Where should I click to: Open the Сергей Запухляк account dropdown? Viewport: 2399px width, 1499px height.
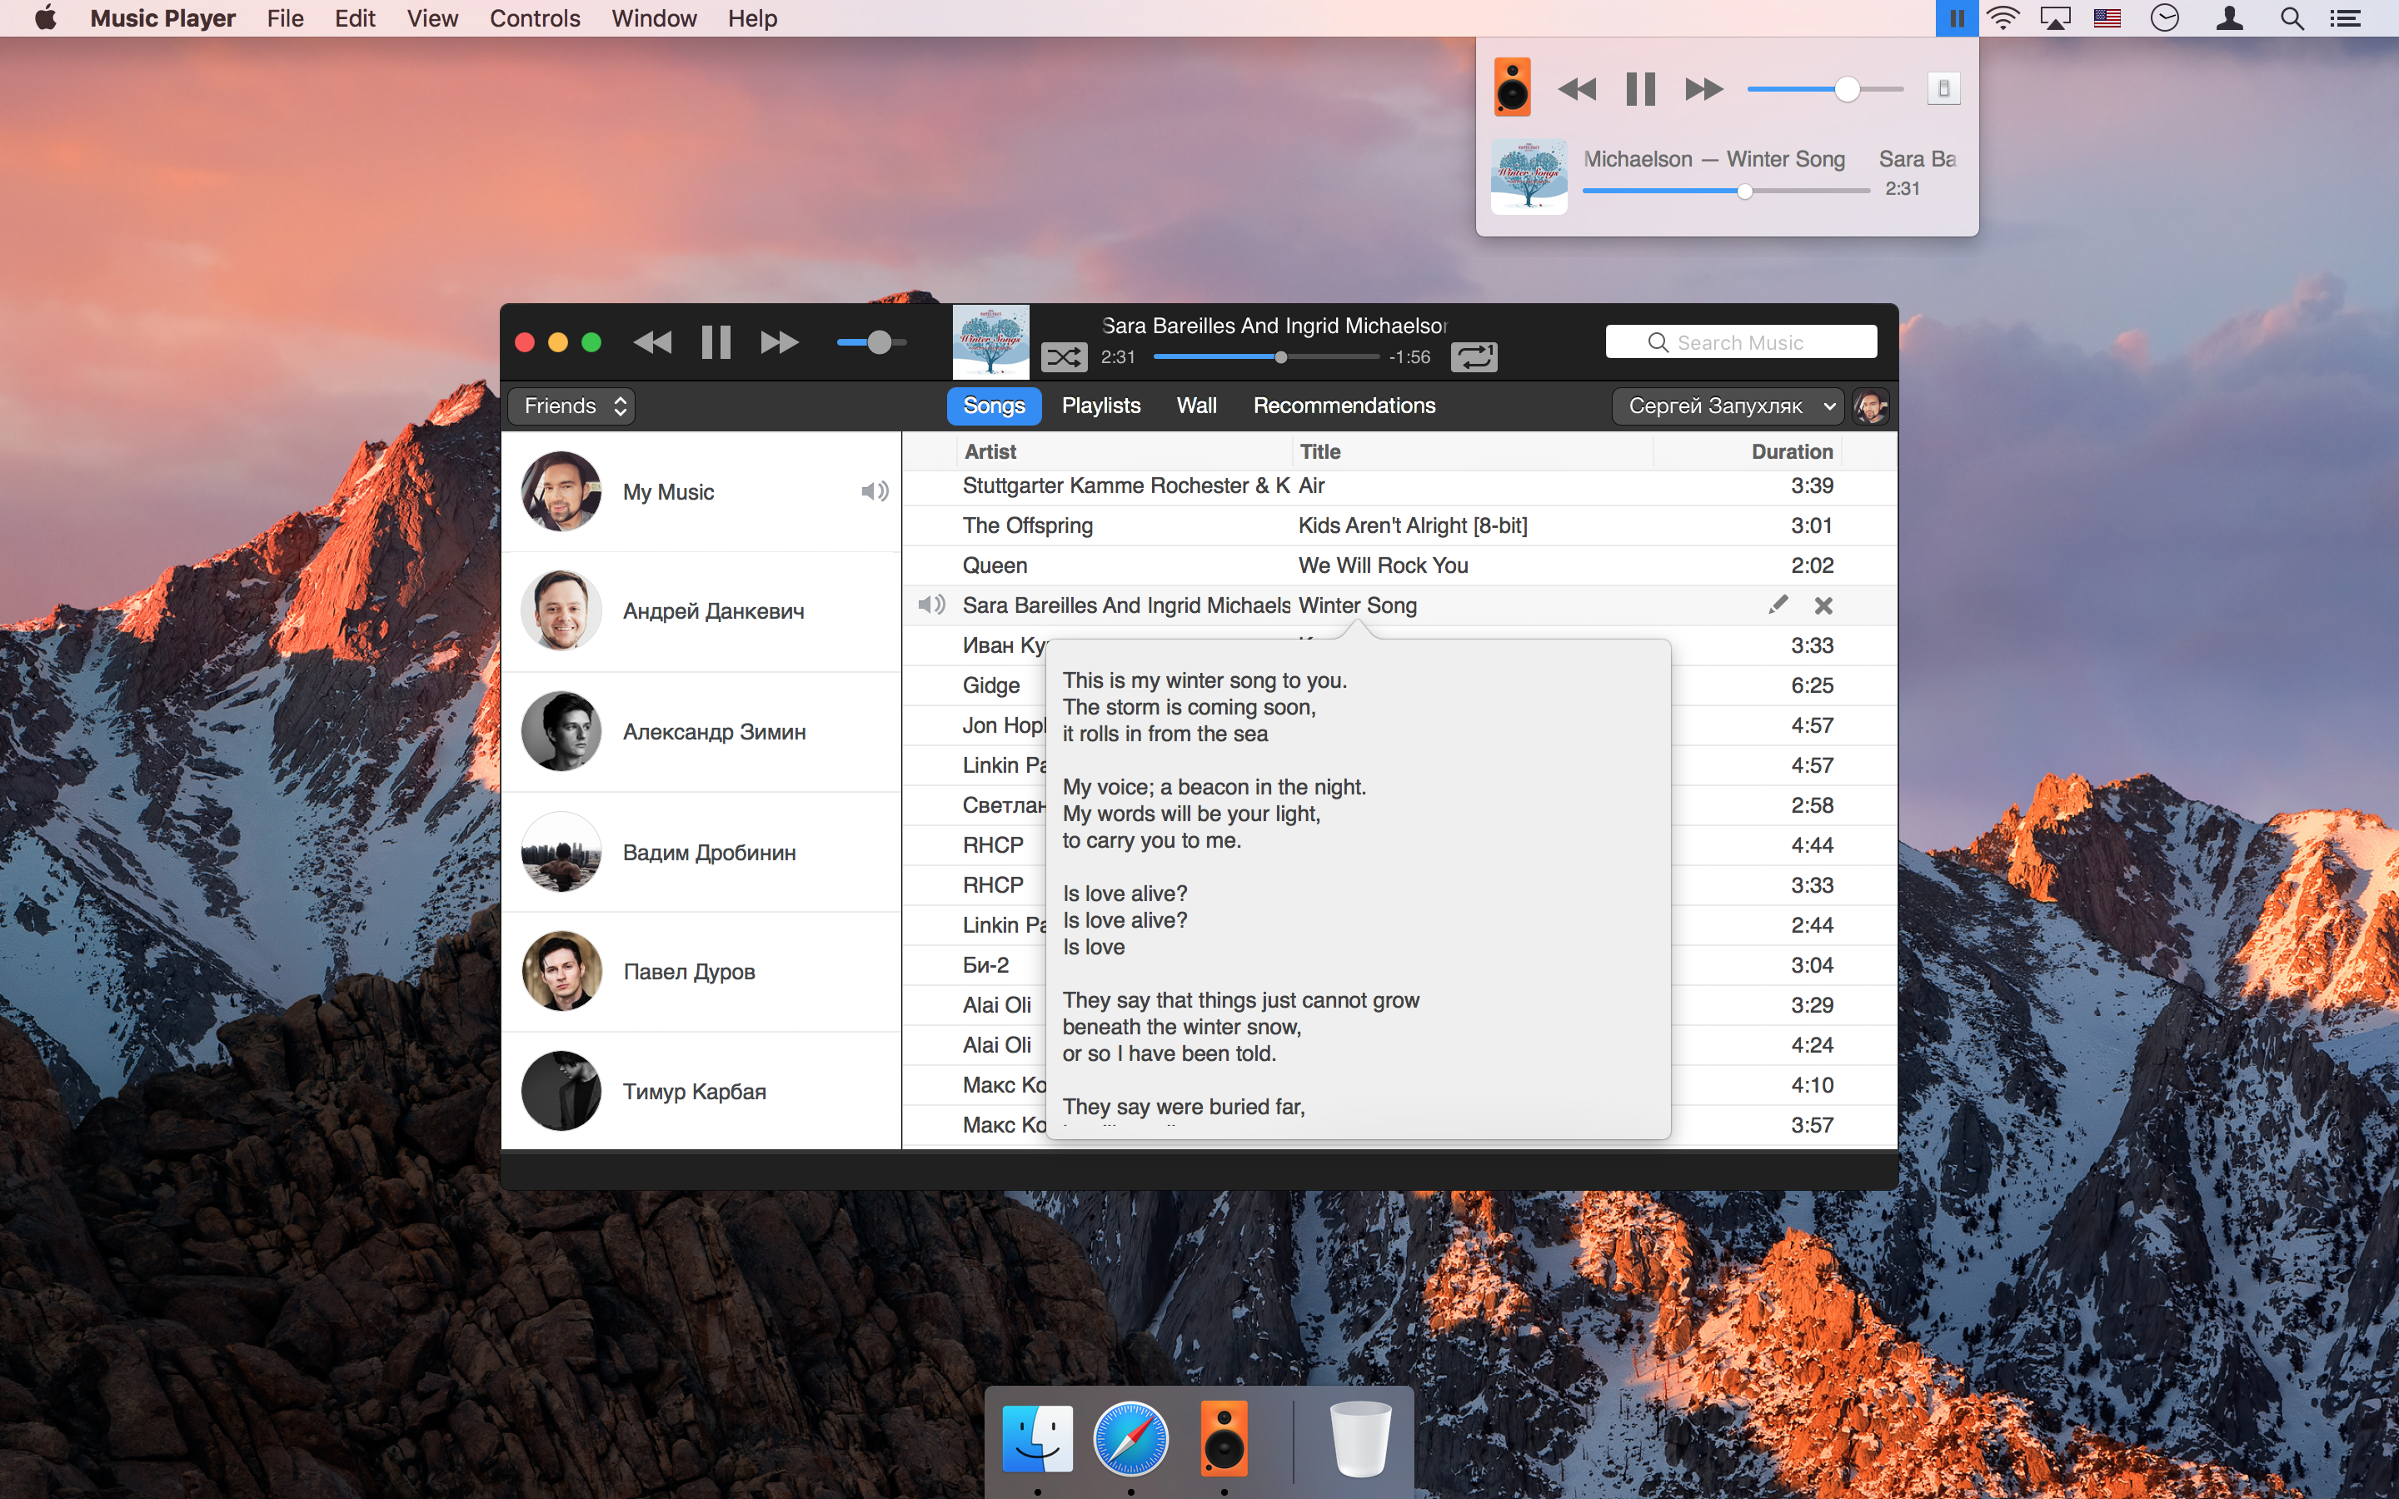pyautogui.click(x=1726, y=406)
